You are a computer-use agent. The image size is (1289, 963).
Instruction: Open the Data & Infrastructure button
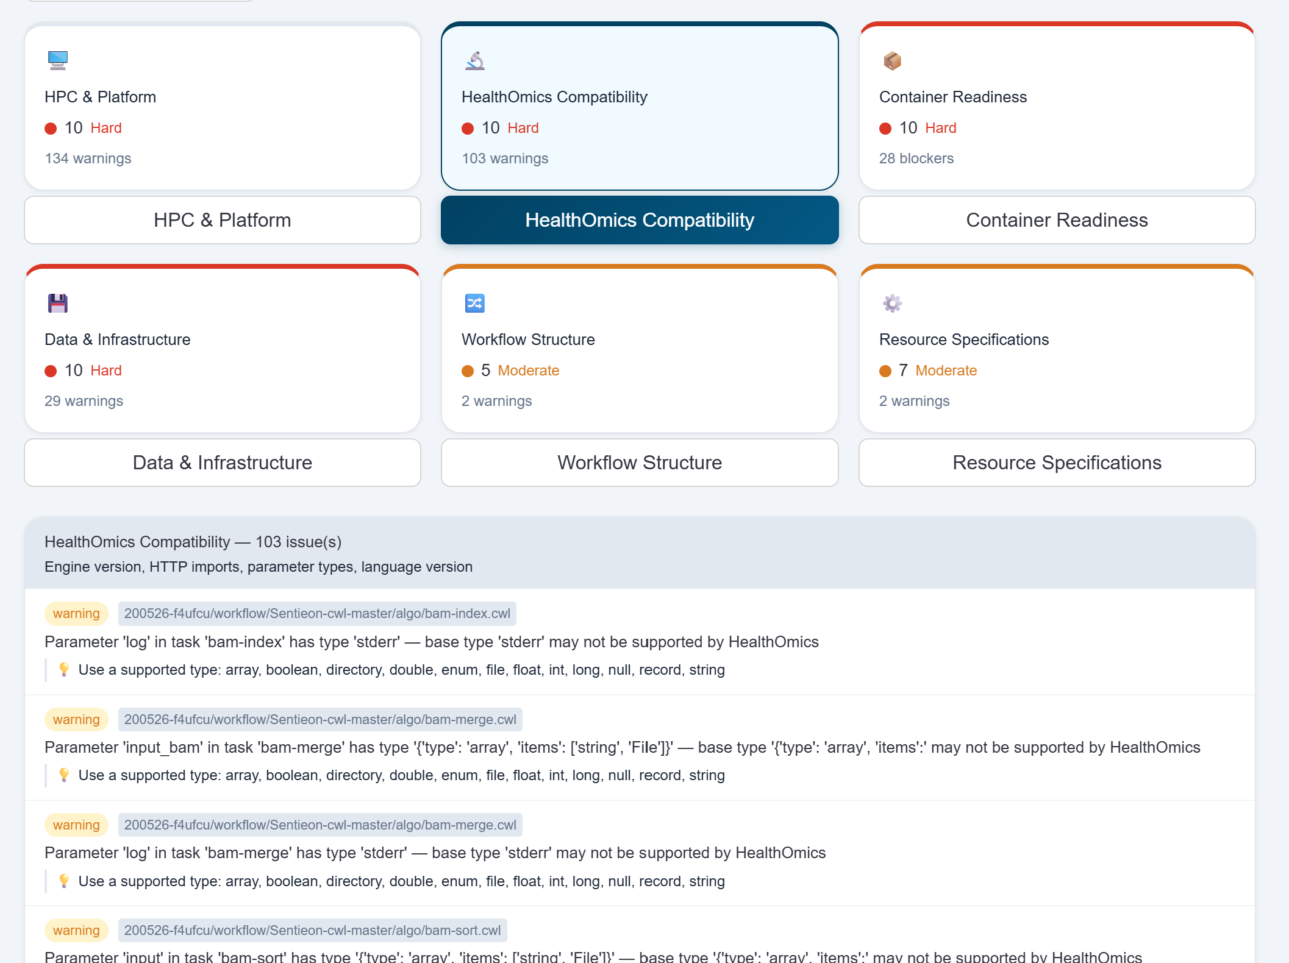point(223,463)
